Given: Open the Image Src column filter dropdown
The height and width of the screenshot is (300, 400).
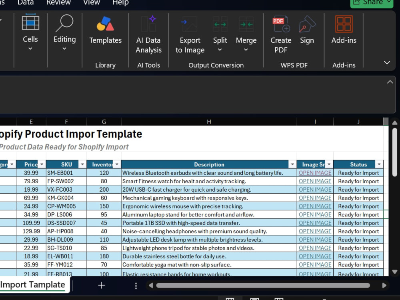Looking at the screenshot, I should (x=329, y=164).
